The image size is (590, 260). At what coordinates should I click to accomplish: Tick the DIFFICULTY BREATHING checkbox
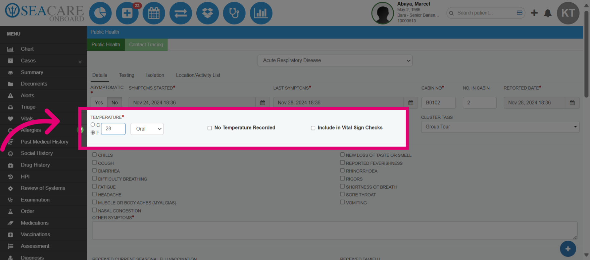94,178
